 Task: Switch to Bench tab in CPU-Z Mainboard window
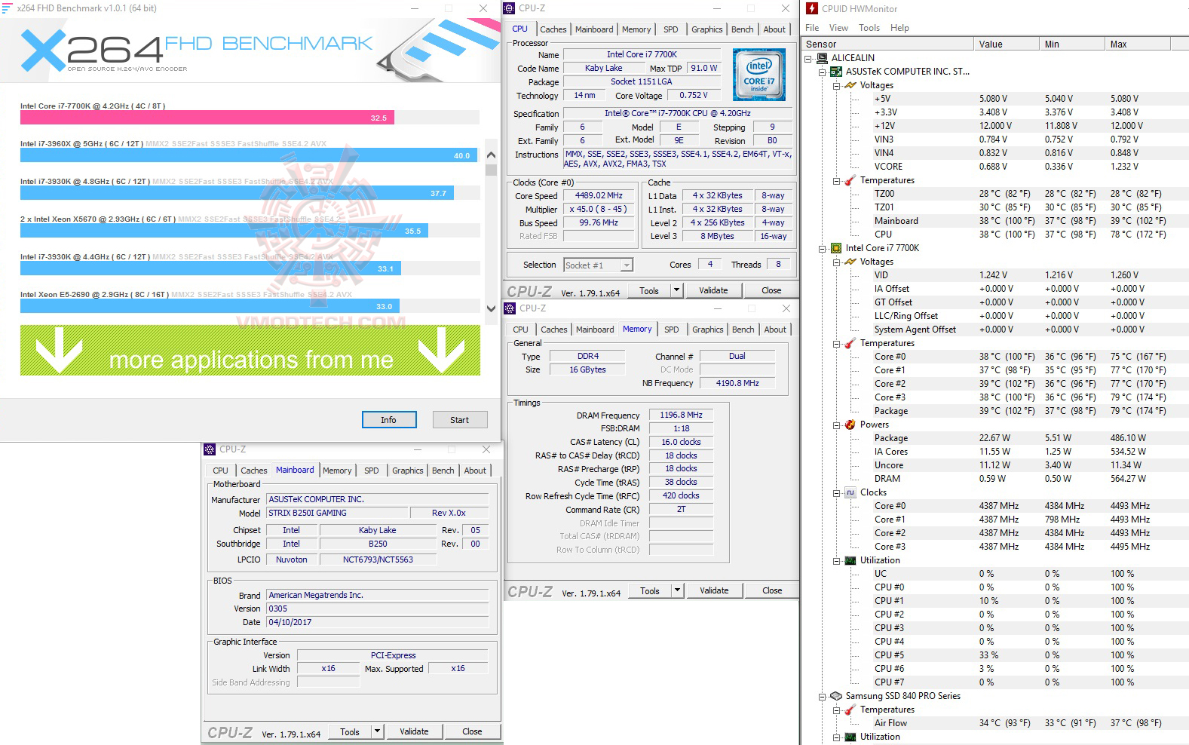click(443, 471)
